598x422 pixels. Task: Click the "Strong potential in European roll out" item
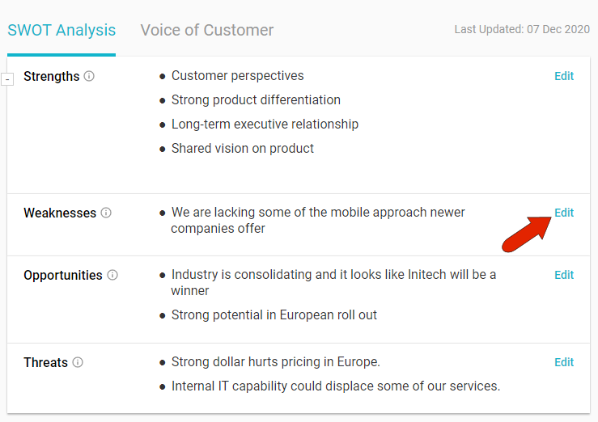tap(274, 315)
